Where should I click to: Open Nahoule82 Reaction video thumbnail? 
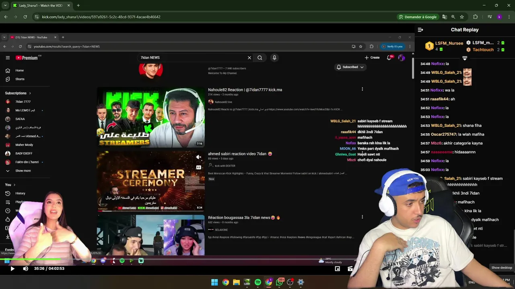(x=150, y=117)
